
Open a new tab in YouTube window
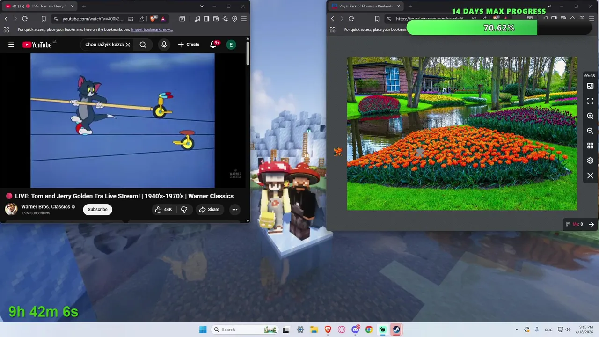pos(84,6)
